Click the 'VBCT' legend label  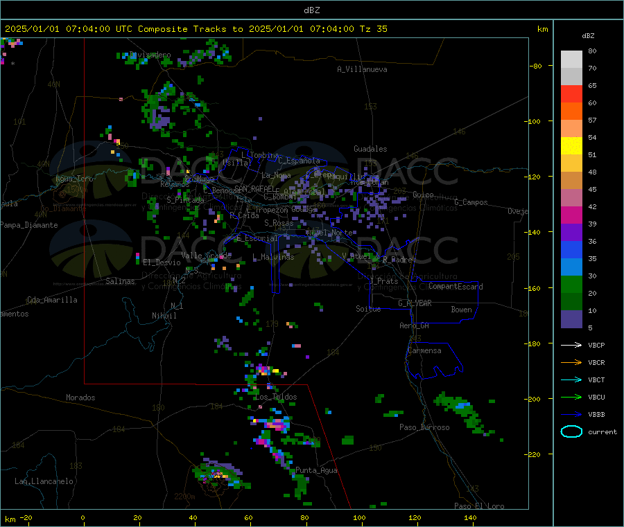[596, 379]
